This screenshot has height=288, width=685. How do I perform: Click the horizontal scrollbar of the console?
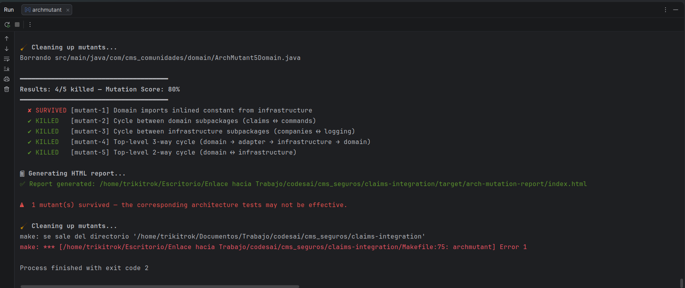point(160,286)
